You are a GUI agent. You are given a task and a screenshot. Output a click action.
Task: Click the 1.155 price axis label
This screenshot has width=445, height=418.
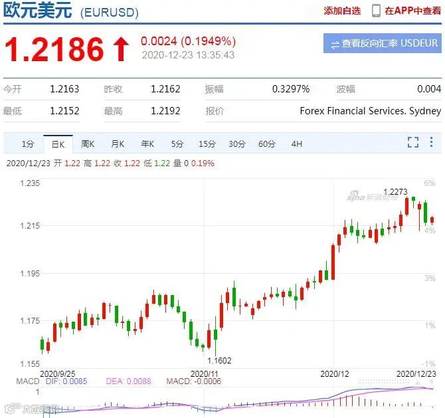(30, 364)
